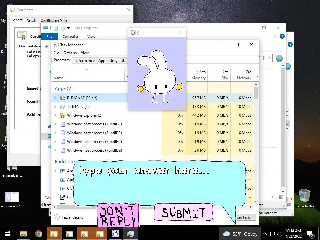Click back arrow in My Computer window
The image size is (320, 240).
tap(47, 47)
